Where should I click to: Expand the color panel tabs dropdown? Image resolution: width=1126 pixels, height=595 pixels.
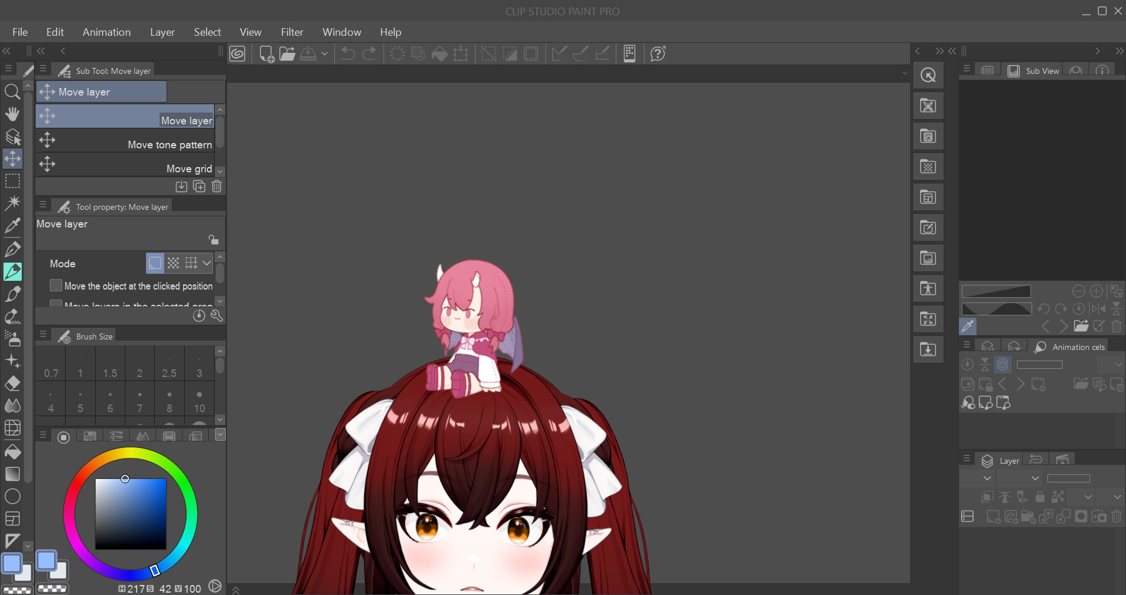(221, 435)
